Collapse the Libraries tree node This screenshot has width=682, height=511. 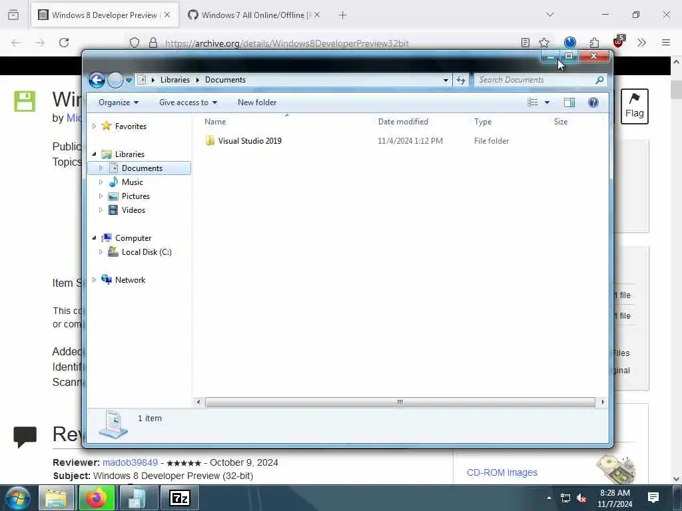click(x=94, y=154)
